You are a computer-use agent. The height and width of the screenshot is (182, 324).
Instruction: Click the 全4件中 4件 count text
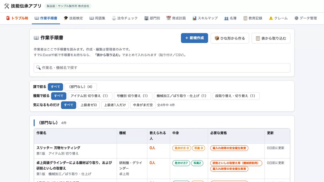click(x=166, y=105)
